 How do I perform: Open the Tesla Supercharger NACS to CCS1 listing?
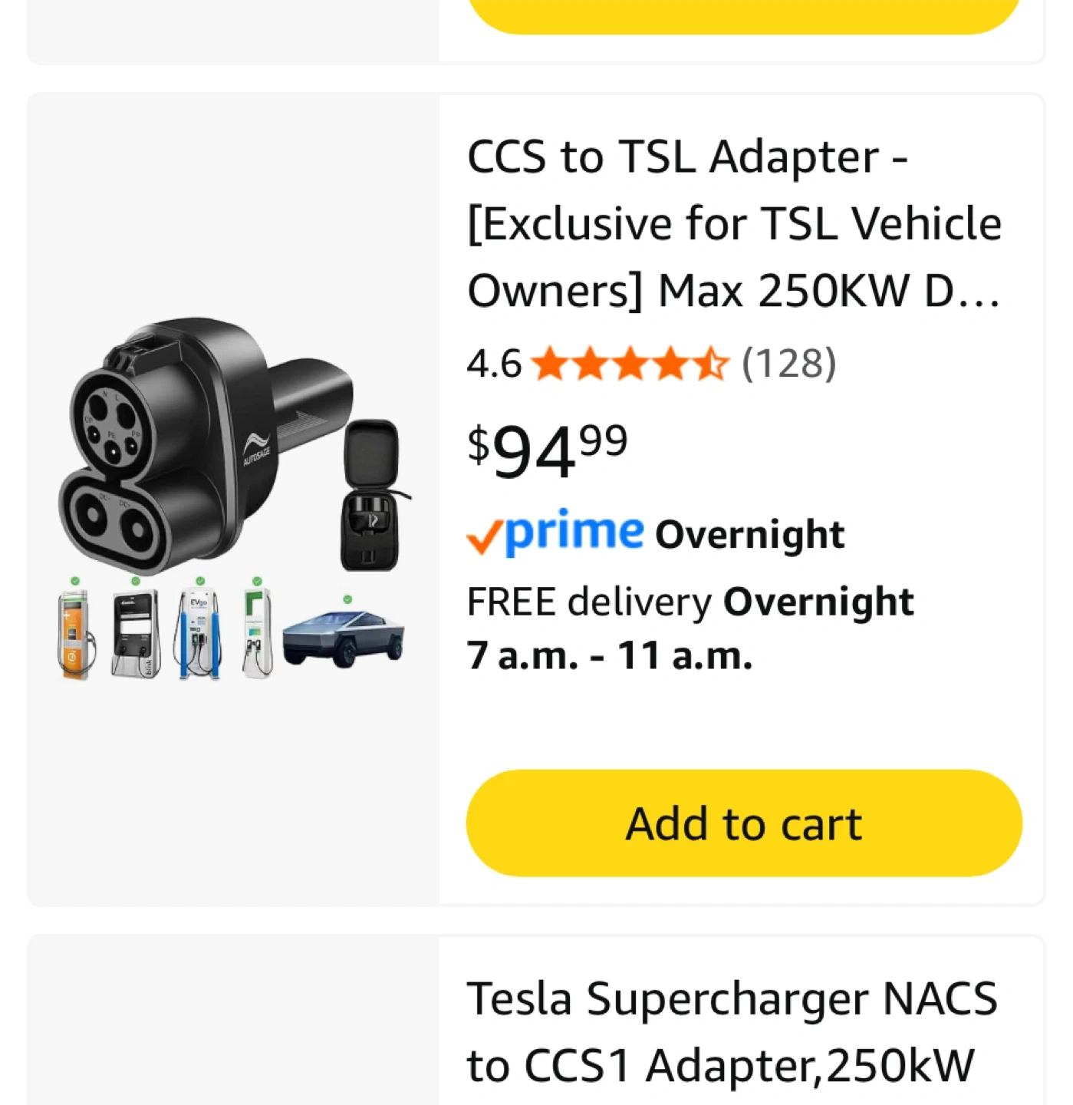(x=731, y=1032)
